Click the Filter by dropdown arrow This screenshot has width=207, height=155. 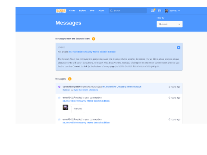click(179, 24)
